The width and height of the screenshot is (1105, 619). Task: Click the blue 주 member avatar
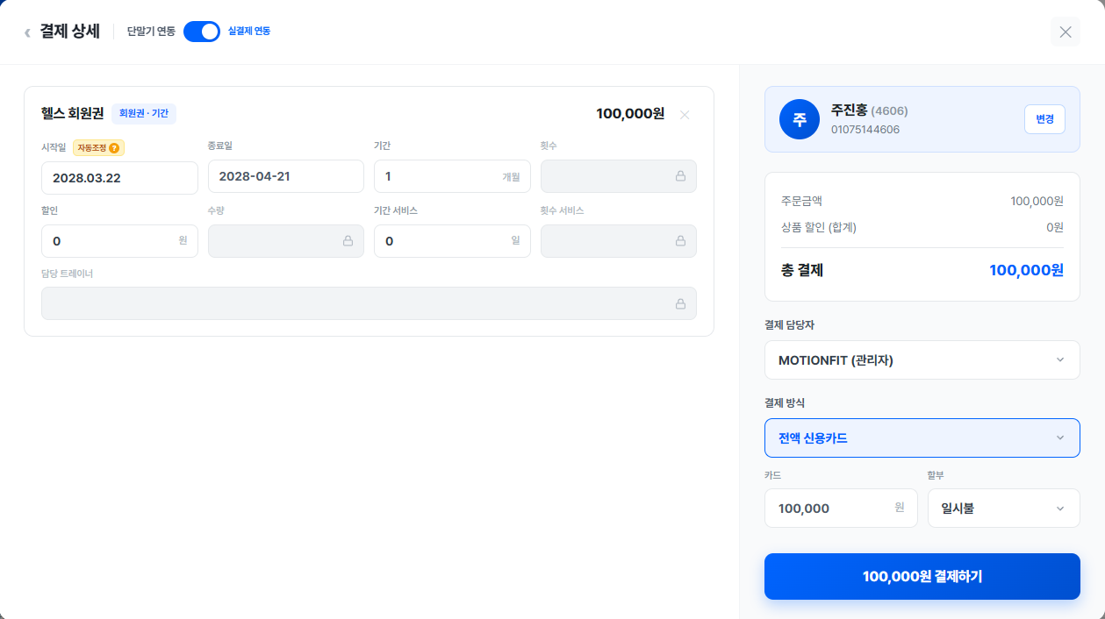(799, 120)
